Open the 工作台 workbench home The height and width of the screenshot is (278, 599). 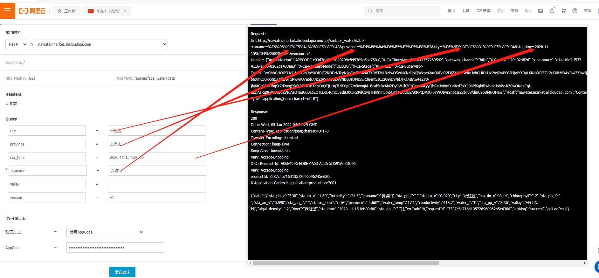(66, 11)
